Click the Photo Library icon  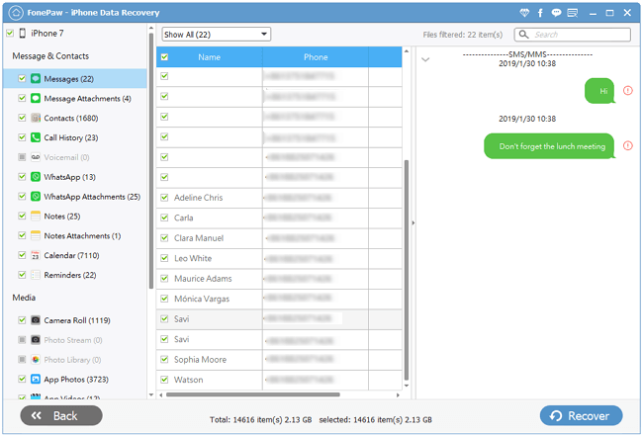[36, 360]
